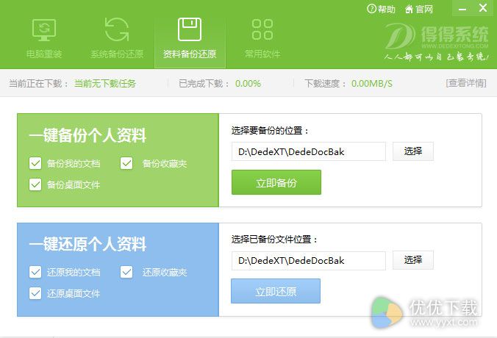
Task: Toggle the 还原收藏夹 checkbox
Action: pos(126,272)
